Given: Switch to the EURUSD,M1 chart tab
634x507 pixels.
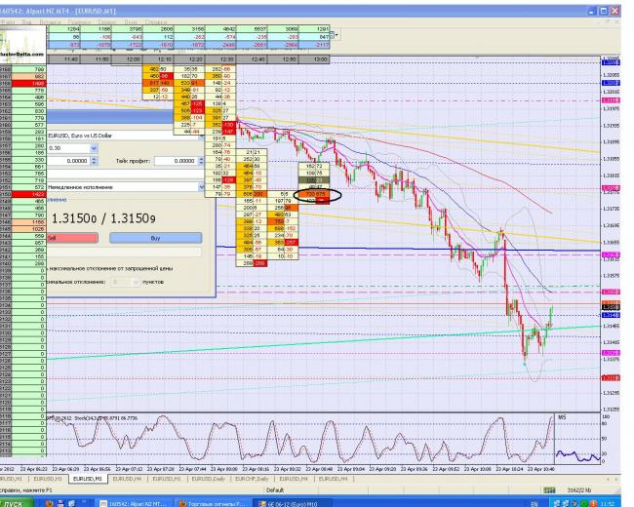Looking at the screenshot, I should 88,479.
